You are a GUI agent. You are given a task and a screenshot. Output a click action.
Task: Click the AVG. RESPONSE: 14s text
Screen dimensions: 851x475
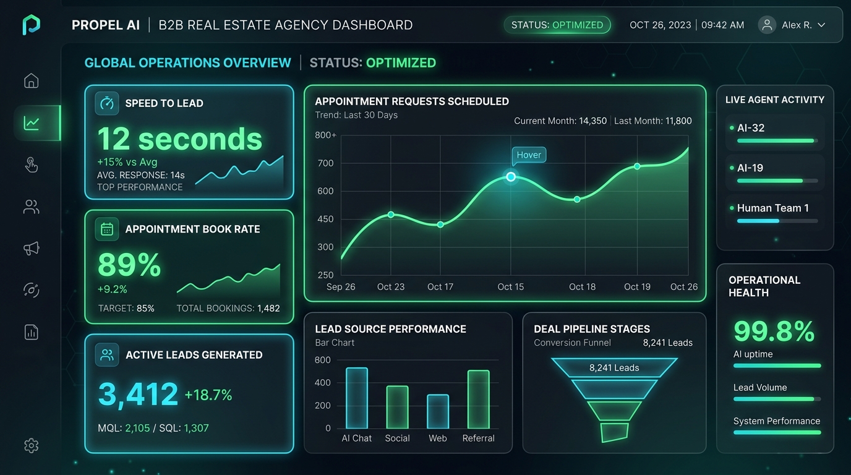pos(141,175)
